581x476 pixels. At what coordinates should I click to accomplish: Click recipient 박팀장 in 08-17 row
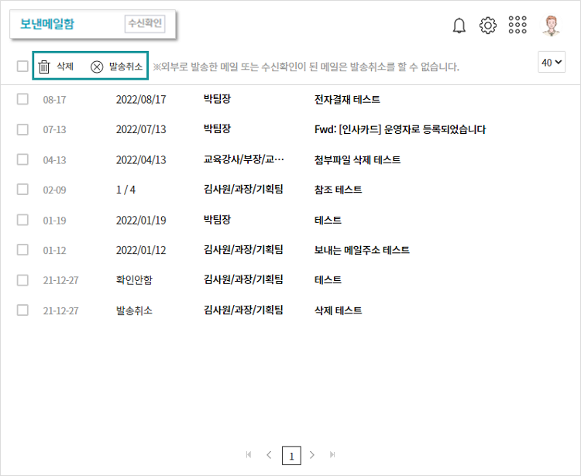pyautogui.click(x=217, y=99)
